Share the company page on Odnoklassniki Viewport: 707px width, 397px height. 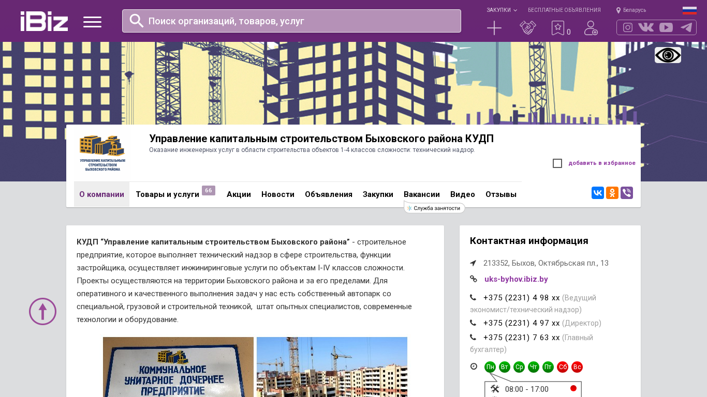click(612, 193)
